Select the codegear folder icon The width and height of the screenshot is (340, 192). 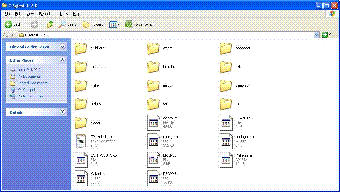point(226,48)
